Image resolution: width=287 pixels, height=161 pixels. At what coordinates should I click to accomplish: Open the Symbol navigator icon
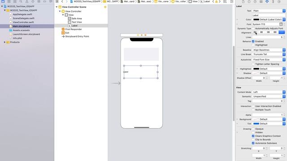click(15, 1)
